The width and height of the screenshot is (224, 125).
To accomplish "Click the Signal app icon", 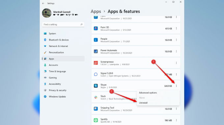I will [96, 74].
